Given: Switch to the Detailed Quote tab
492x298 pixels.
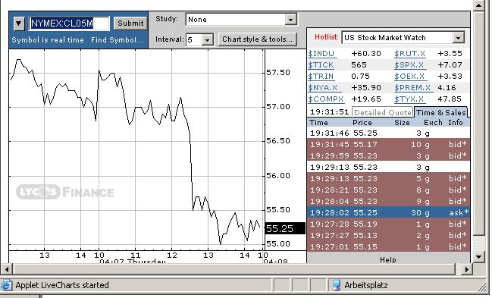Looking at the screenshot, I should [383, 112].
